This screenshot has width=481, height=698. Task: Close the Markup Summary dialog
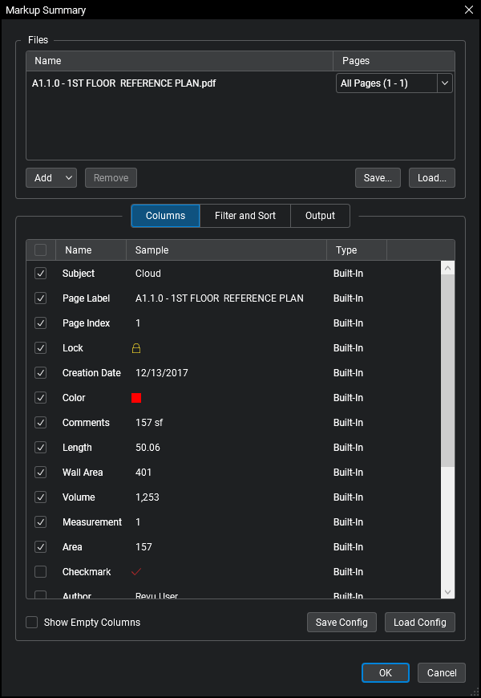(x=469, y=10)
